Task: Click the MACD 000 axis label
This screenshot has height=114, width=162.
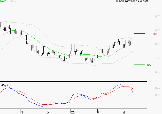Action: tap(157, 95)
